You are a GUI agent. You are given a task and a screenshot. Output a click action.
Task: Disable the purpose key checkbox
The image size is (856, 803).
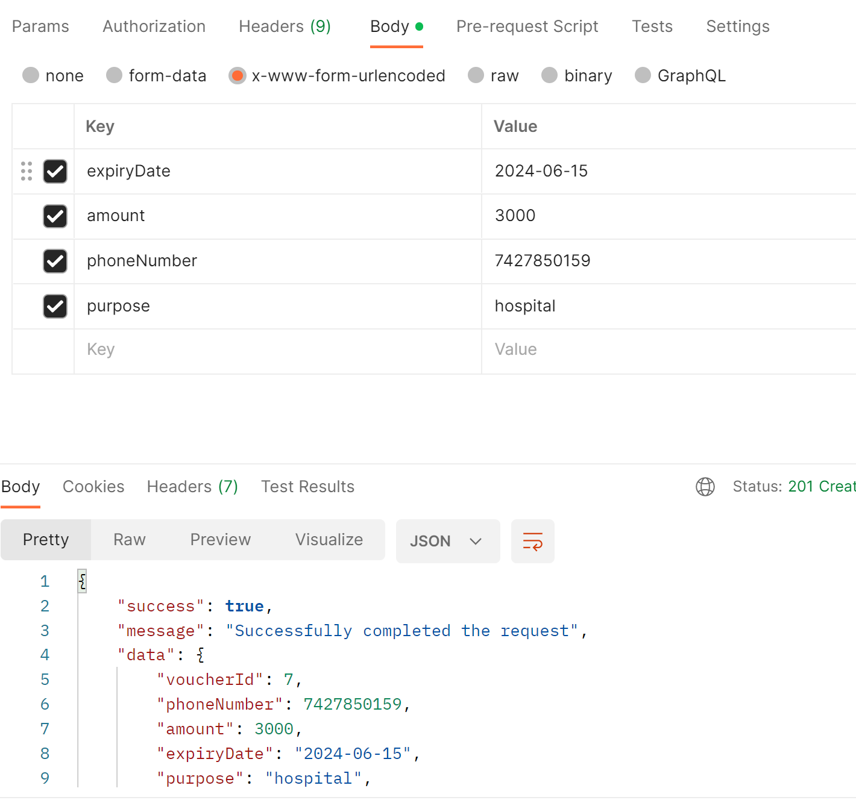tap(55, 306)
